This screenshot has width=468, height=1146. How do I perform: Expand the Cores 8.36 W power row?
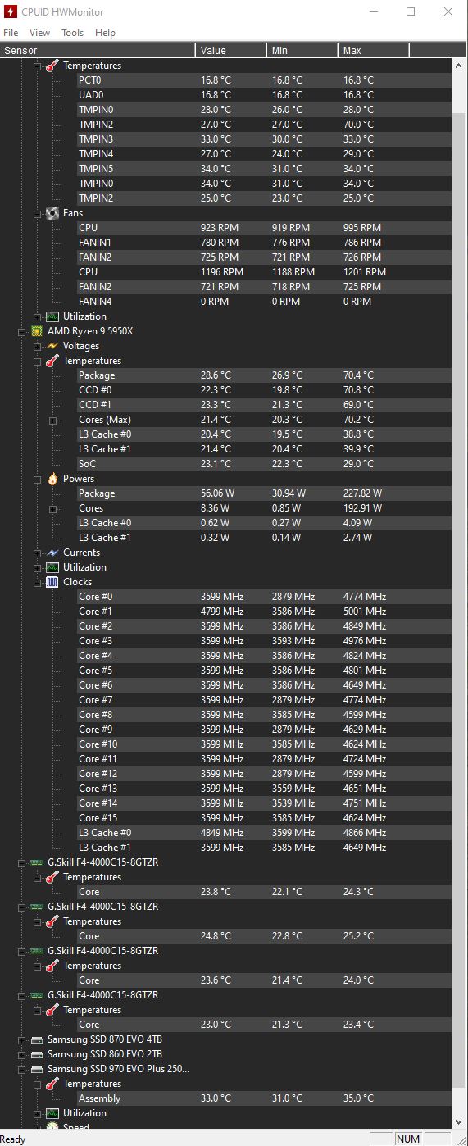pos(52,508)
